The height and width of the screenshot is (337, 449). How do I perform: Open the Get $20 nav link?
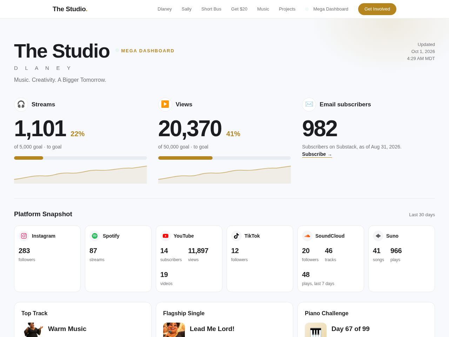click(x=239, y=9)
